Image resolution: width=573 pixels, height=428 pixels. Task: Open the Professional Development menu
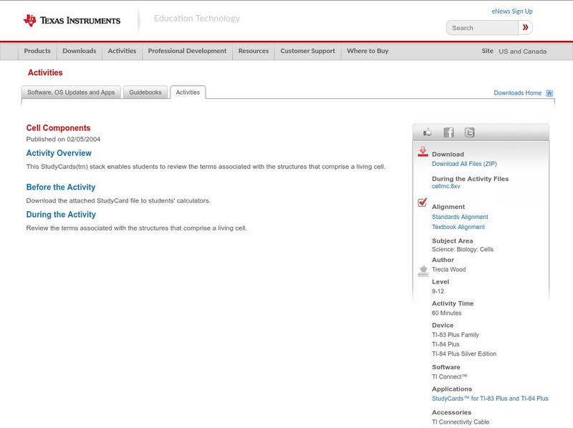point(186,51)
